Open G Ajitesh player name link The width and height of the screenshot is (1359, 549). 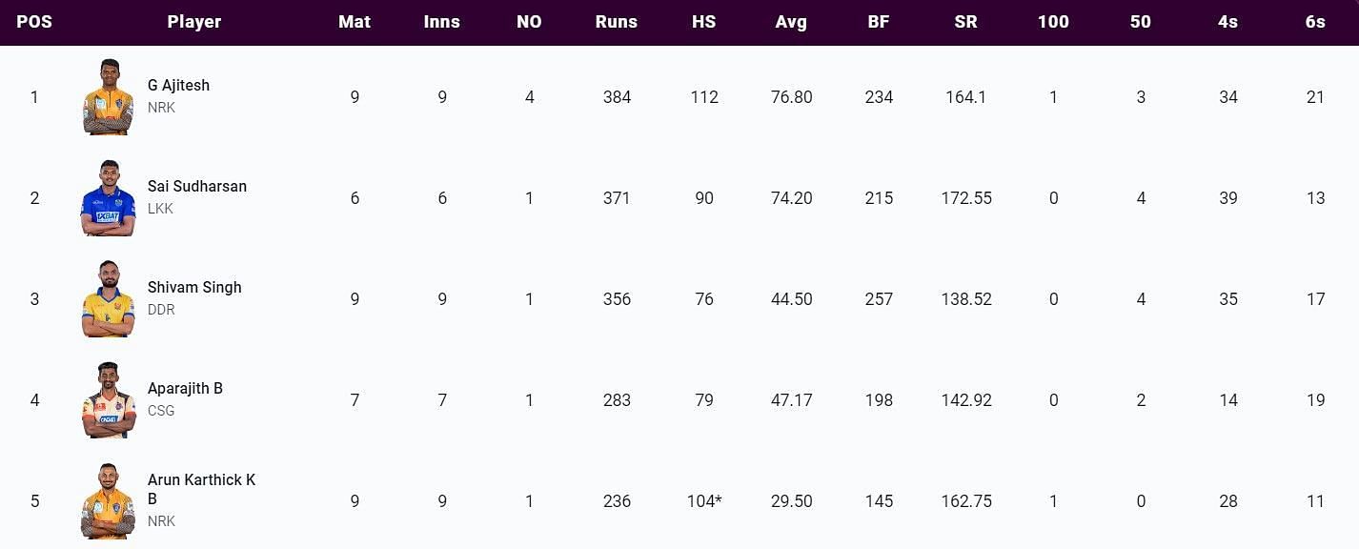click(x=178, y=85)
